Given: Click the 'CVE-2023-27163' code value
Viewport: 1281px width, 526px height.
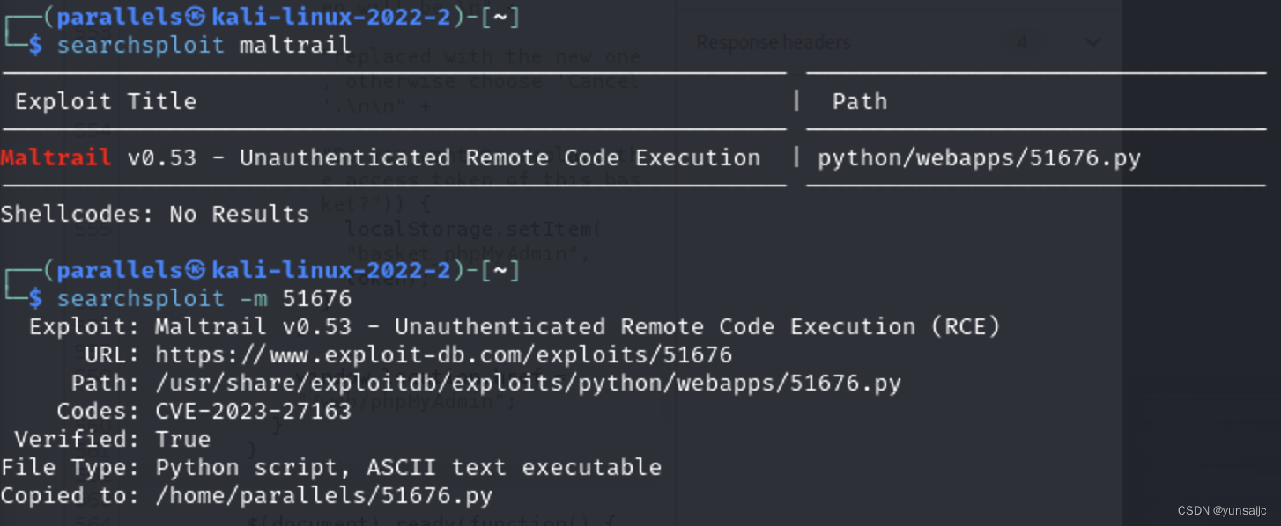Looking at the screenshot, I should (x=254, y=411).
